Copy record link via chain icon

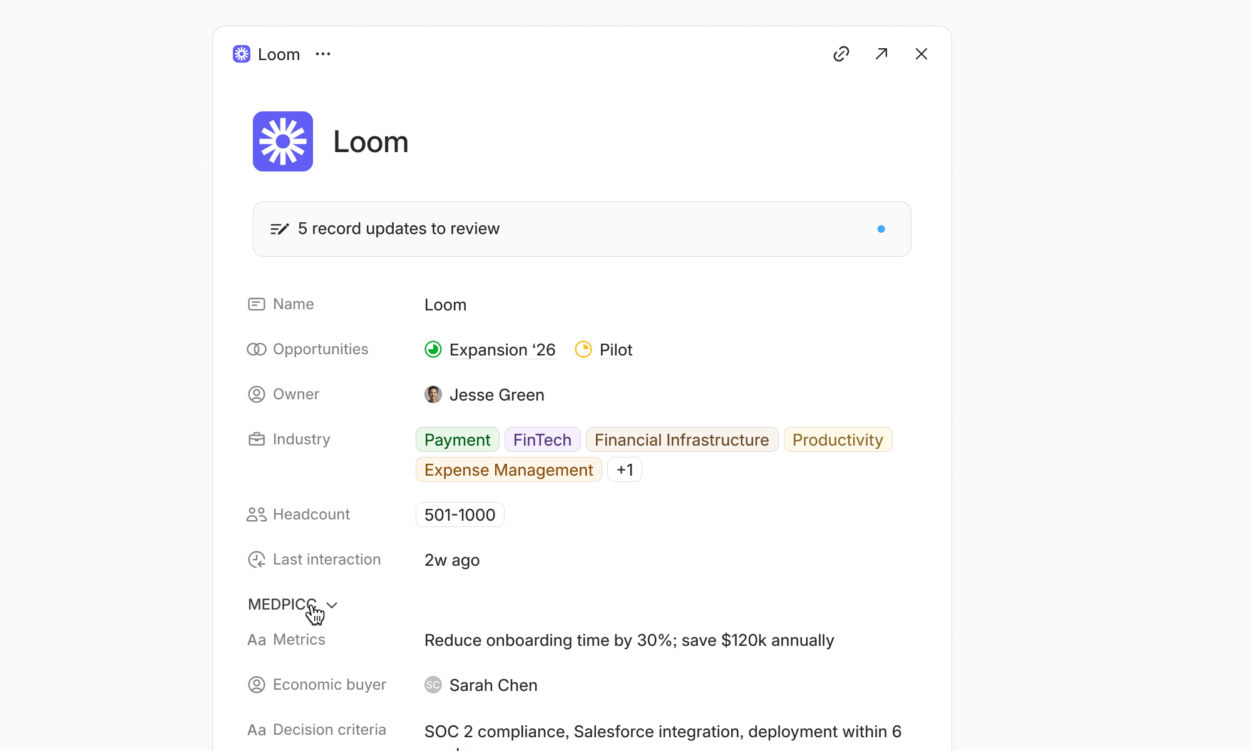(841, 54)
